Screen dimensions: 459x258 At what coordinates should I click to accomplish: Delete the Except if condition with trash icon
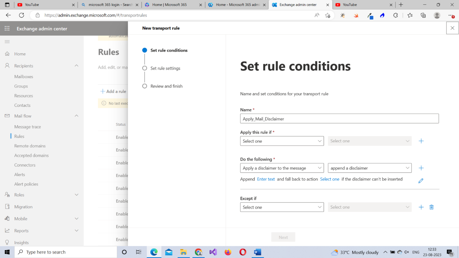click(431, 207)
